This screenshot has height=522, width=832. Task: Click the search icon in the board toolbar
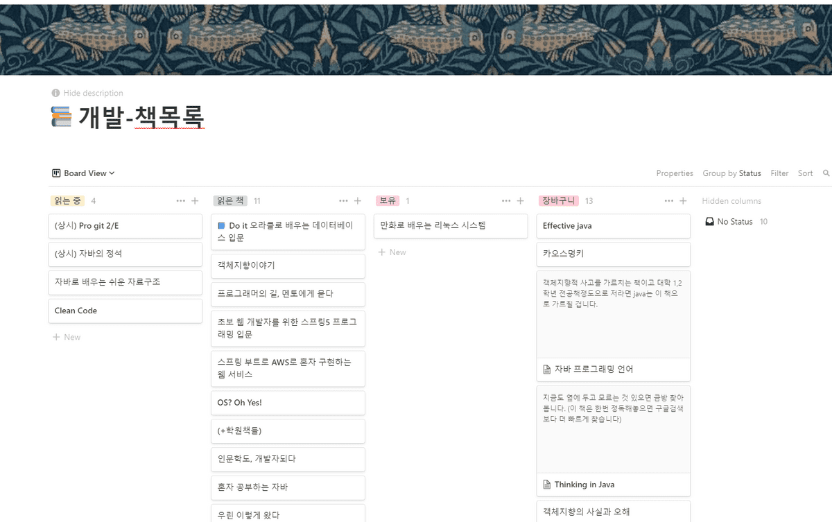click(x=826, y=173)
